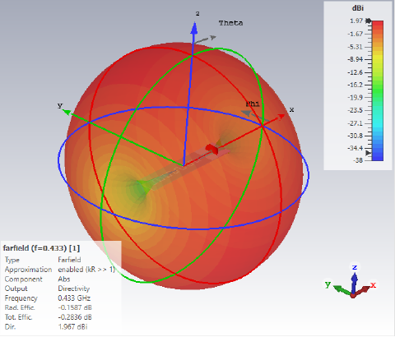The height and width of the screenshot is (337, 395).
Task: Click the orientation gizmo's red x arrow
Action: [362, 291]
